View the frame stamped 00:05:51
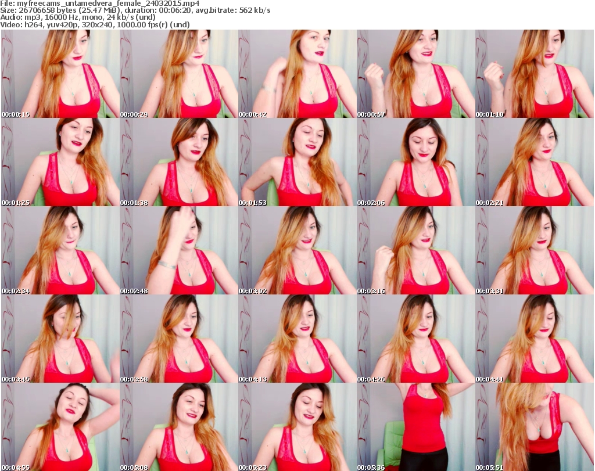Image resolution: width=595 pixels, height=471 pixels. 535,427
